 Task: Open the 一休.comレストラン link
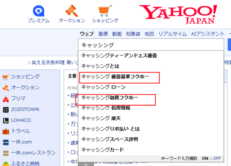click(33, 153)
